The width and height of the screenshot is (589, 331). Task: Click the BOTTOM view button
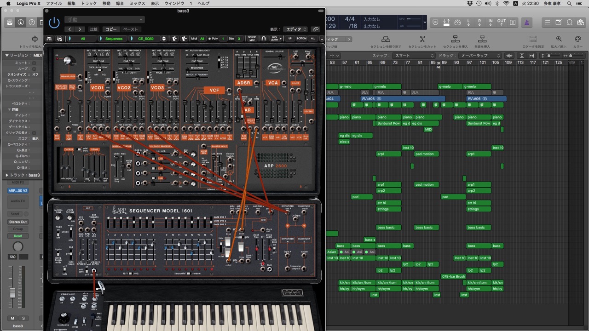pos(301,39)
